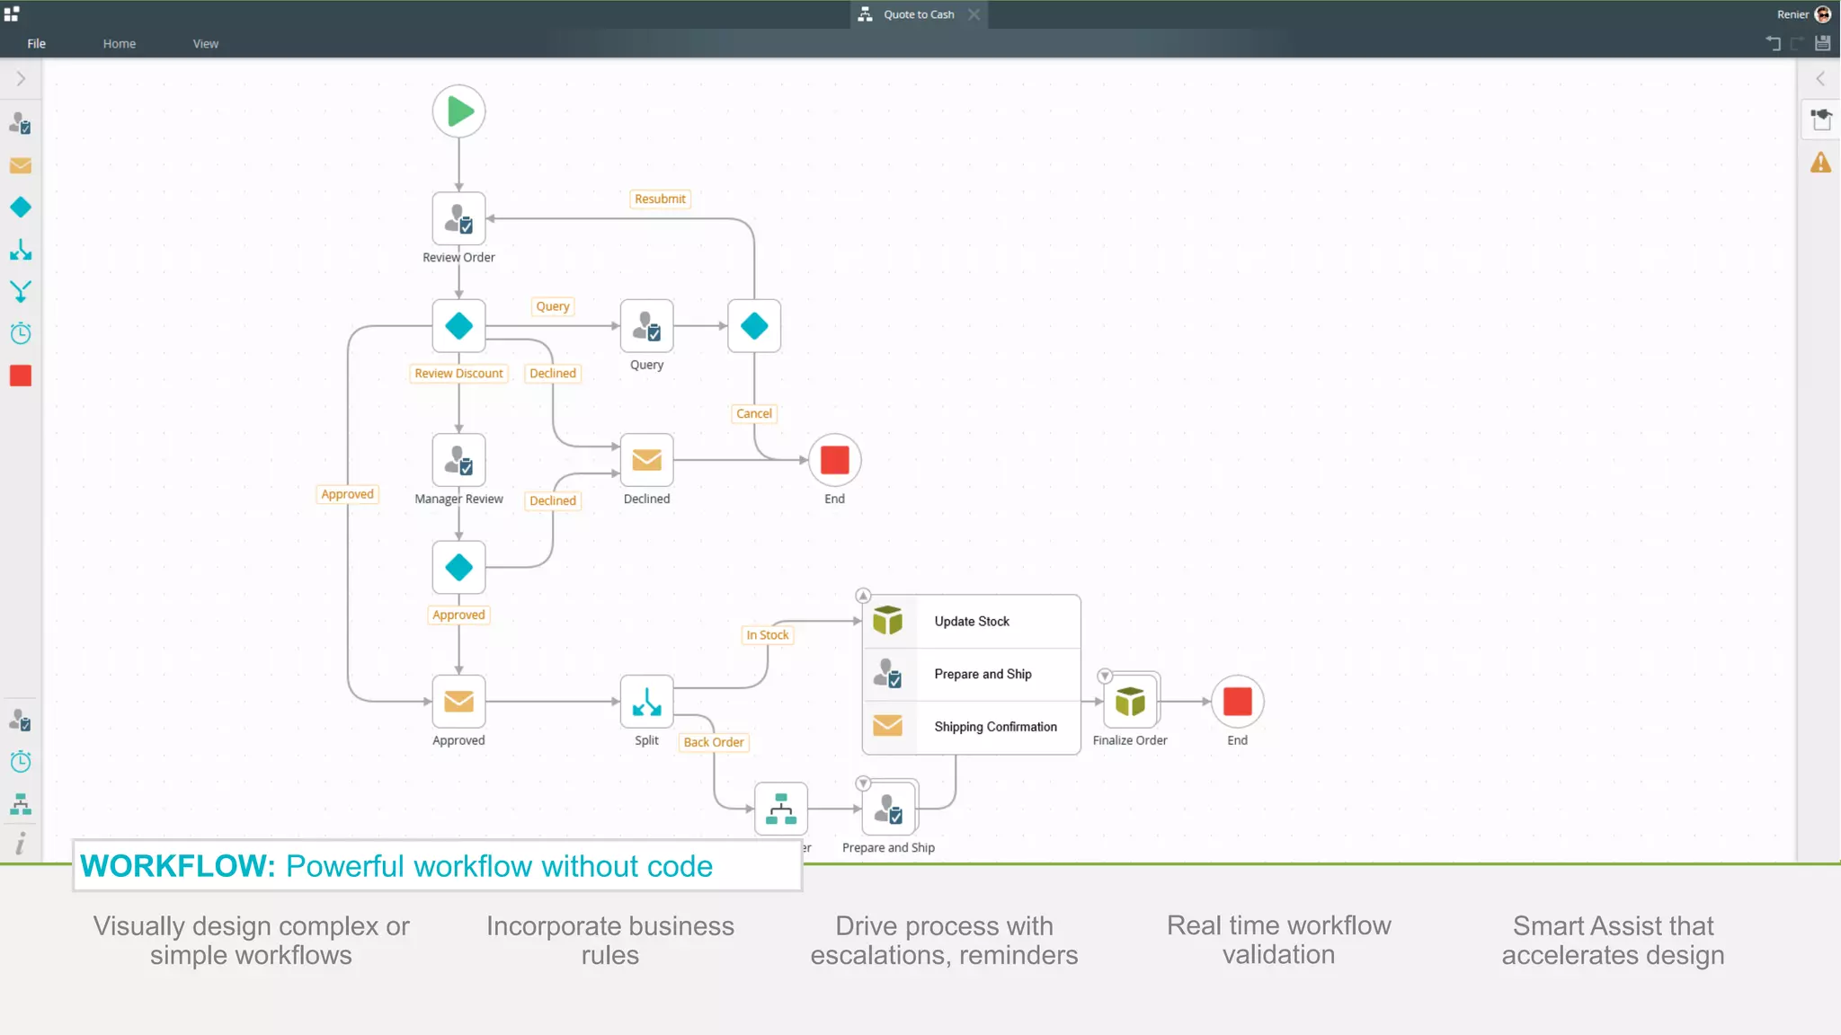1841x1035 pixels.
Task: Select the red end step in toolbox
Action: [21, 376]
